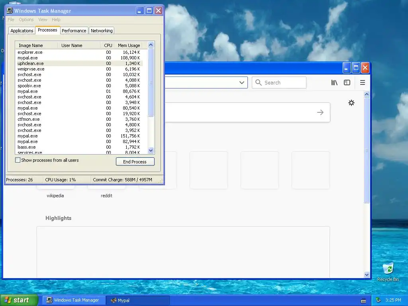Open the File menu in Task Manager
Image resolution: width=408 pixels, height=306 pixels.
point(11,20)
